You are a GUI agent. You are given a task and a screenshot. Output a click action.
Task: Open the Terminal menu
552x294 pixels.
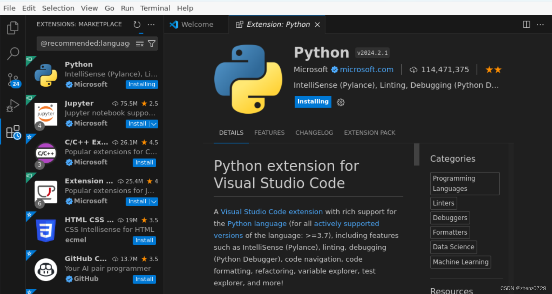tap(155, 8)
